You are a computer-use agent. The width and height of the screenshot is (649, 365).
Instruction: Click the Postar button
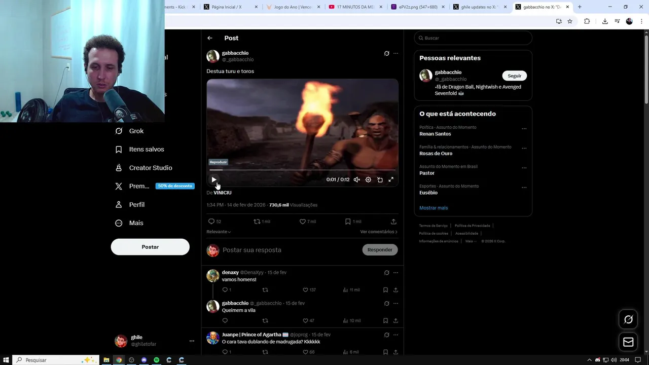pyautogui.click(x=150, y=247)
